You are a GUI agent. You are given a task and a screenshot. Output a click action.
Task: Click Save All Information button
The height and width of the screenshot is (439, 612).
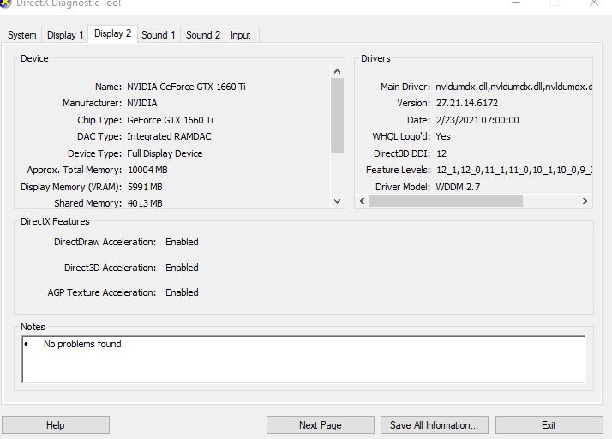(x=434, y=425)
